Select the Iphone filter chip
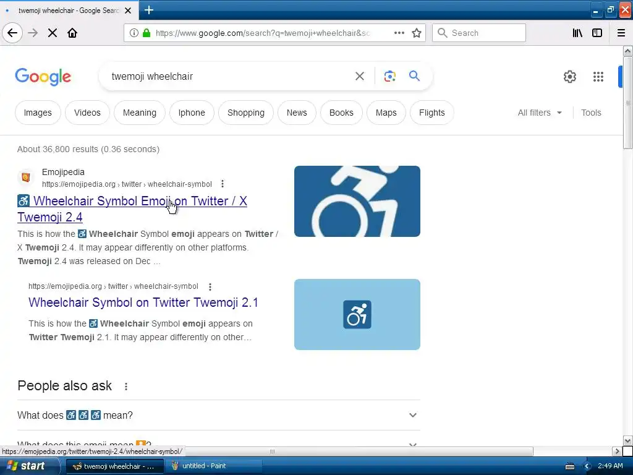 (x=192, y=113)
